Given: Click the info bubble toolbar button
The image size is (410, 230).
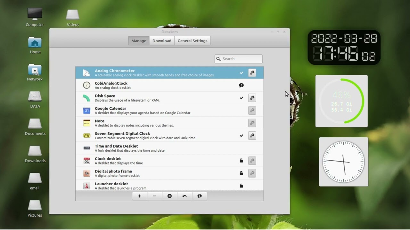Looking at the screenshot, I should point(200,196).
